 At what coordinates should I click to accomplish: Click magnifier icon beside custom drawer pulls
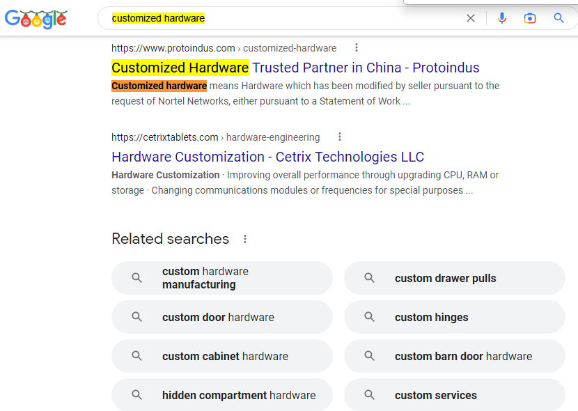[x=369, y=277]
